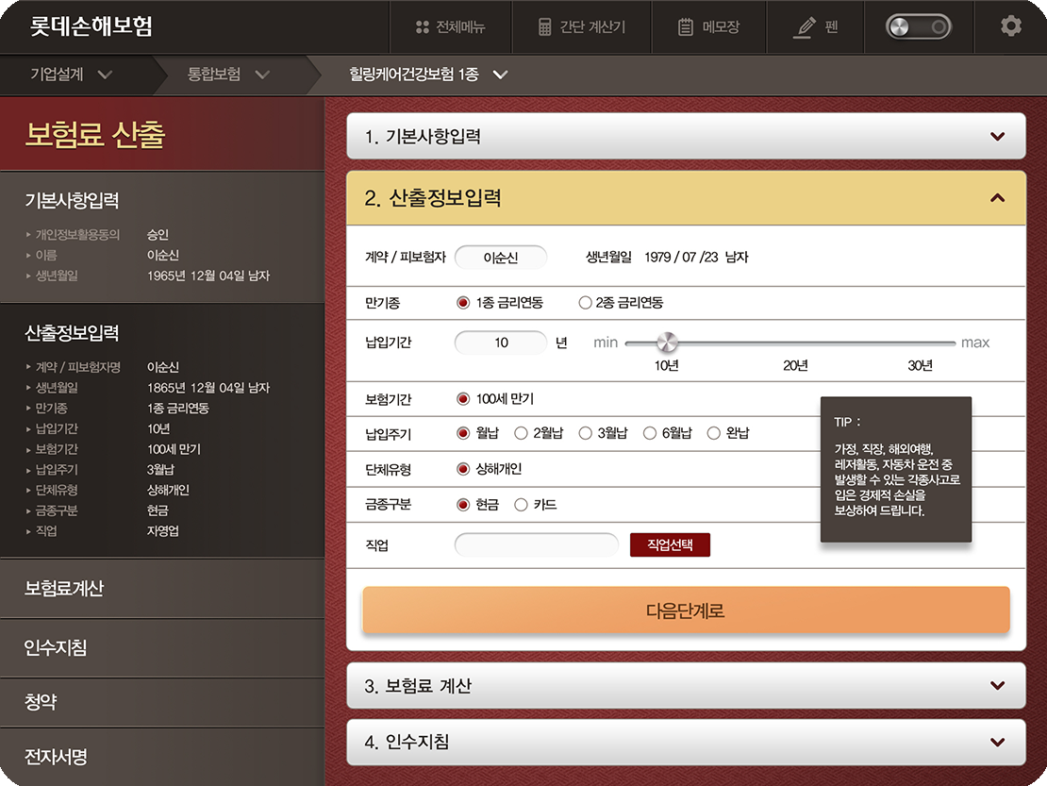
Task: Click the 보험료 산출 title
Action: tap(95, 134)
